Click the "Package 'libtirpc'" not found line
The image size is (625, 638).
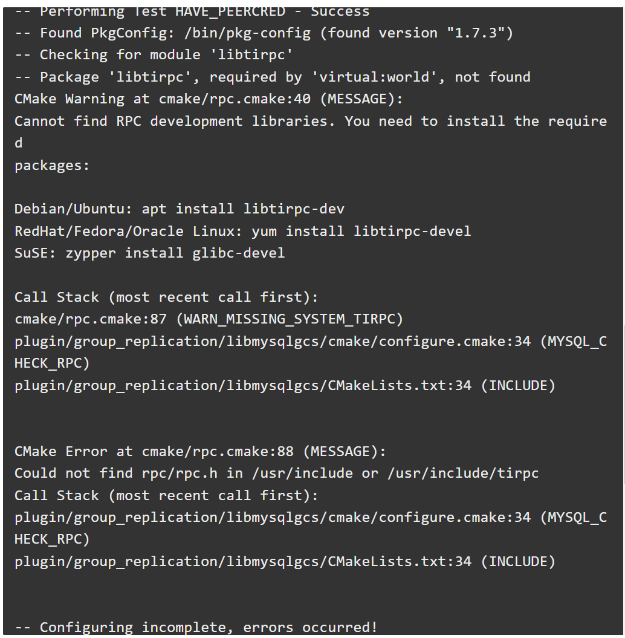(273, 77)
